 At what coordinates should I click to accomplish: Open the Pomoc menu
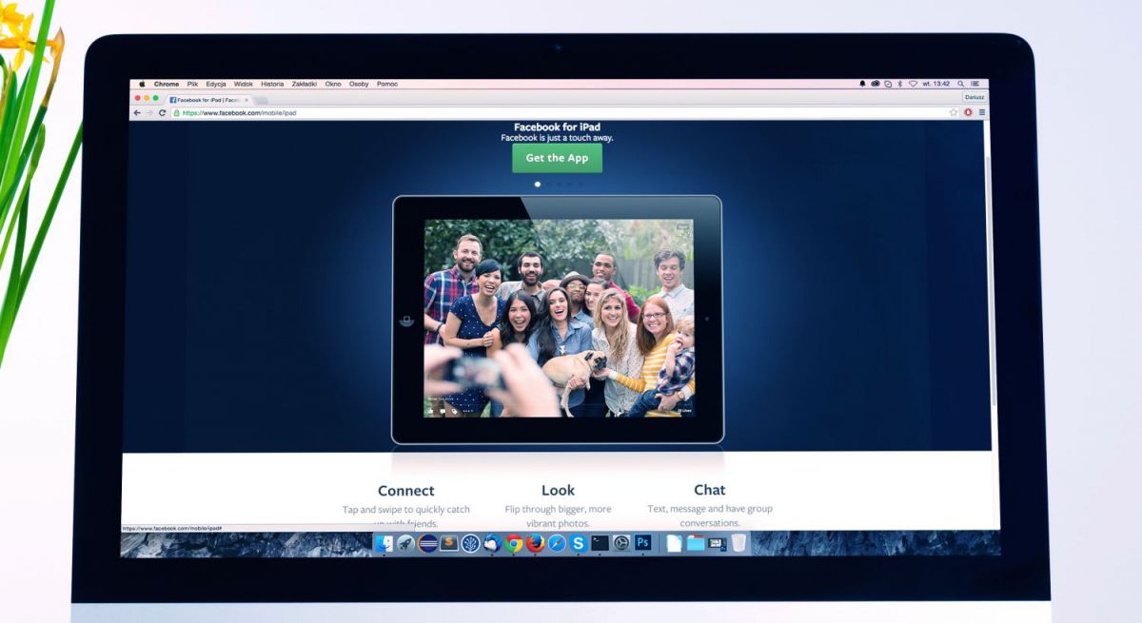pos(387,84)
